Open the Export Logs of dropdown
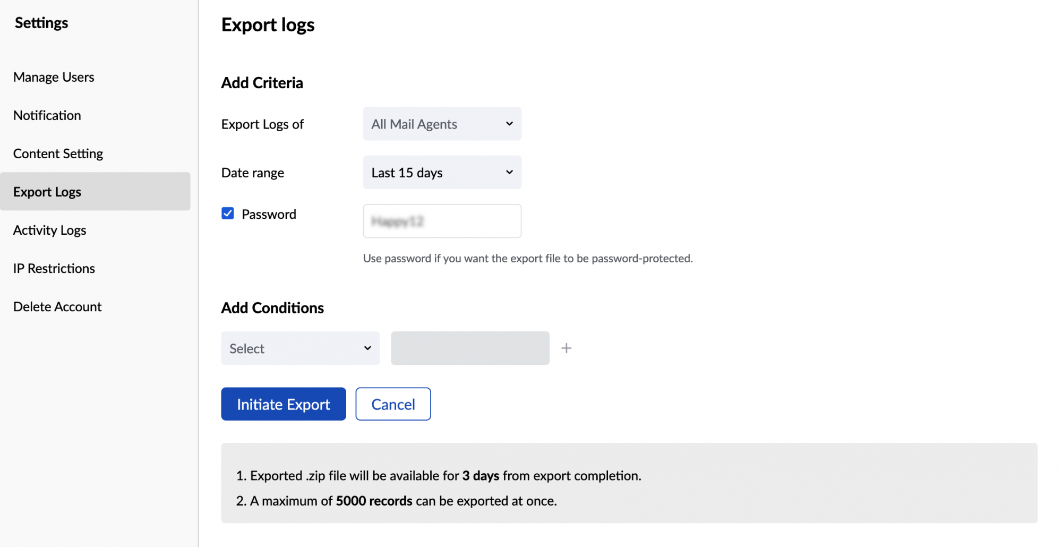The width and height of the screenshot is (1062, 547). tap(442, 124)
